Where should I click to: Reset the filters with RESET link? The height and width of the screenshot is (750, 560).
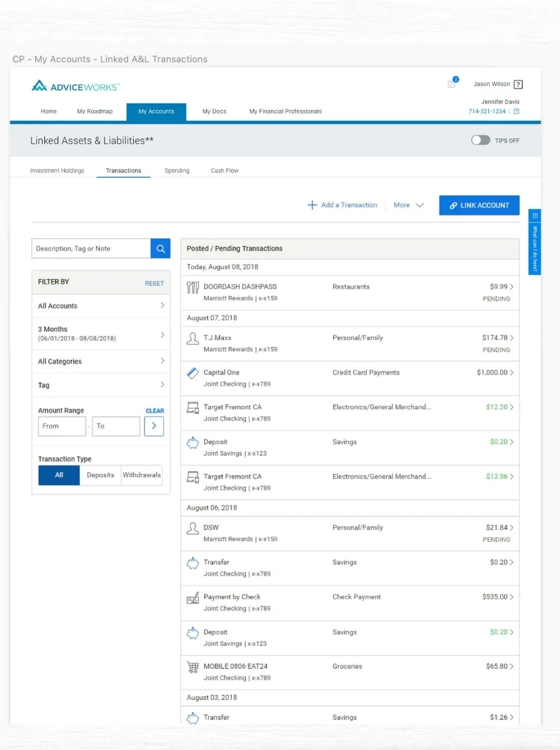coord(154,283)
